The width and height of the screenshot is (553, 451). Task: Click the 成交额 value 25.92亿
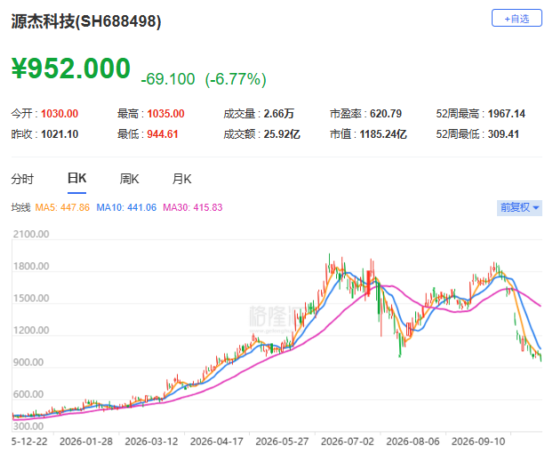coord(282,134)
